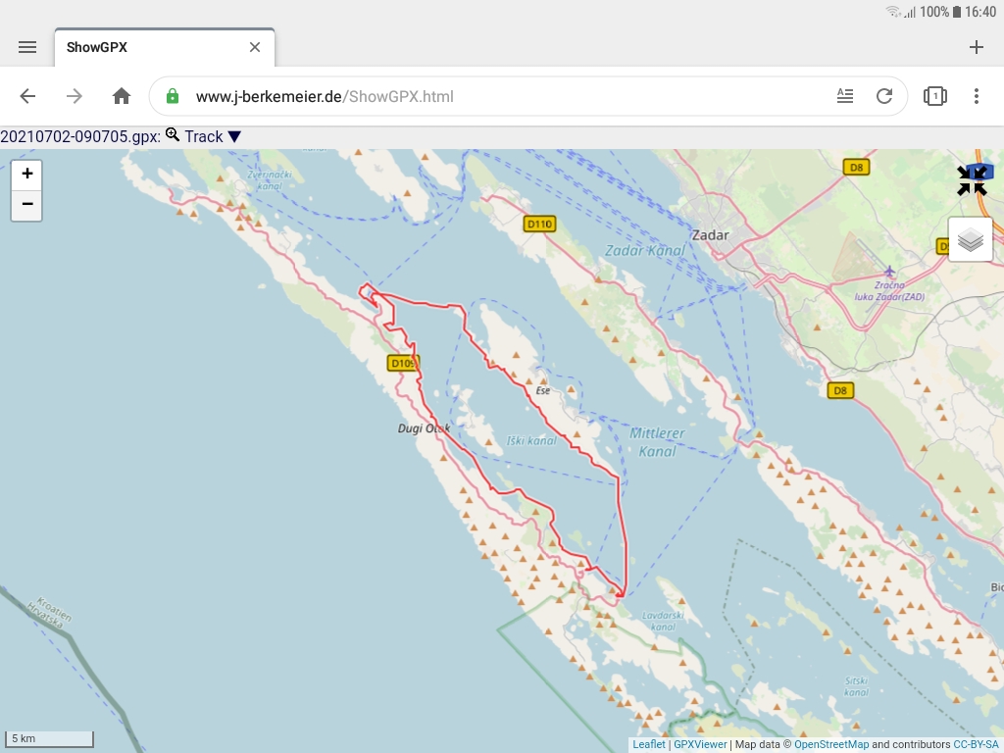Click the tab switcher showing 1
This screenshot has width=1004, height=753.
[x=933, y=96]
